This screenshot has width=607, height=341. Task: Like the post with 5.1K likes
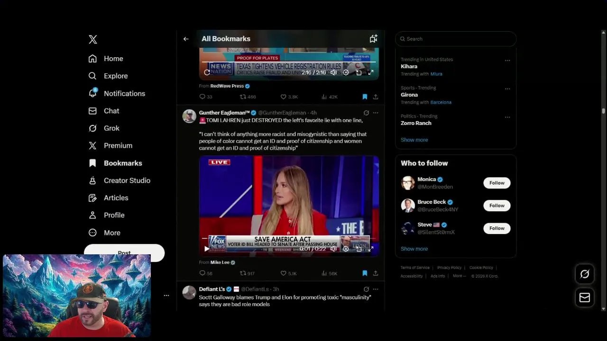(289, 273)
